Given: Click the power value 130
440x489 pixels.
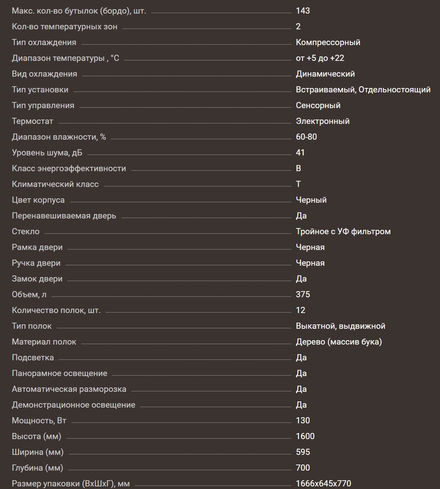Looking at the screenshot, I should tap(303, 421).
